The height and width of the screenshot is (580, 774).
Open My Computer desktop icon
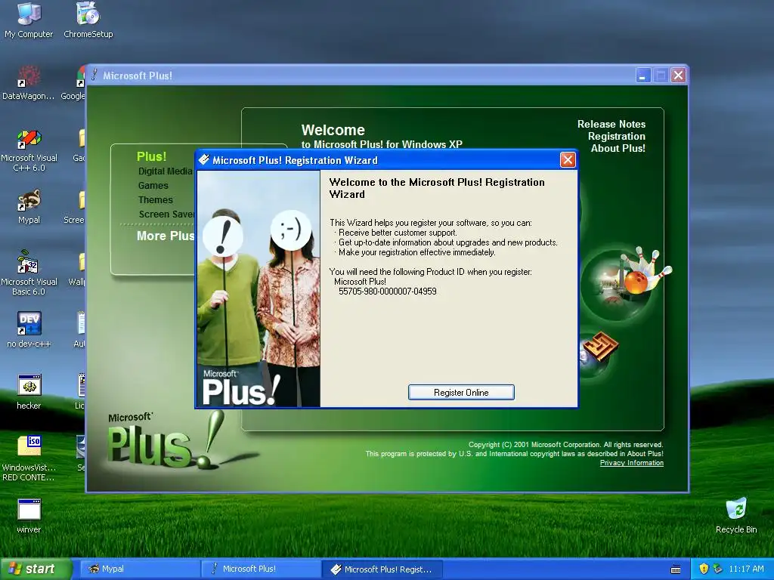(29, 20)
